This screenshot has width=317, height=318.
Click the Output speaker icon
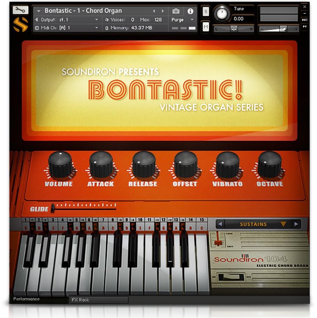tap(37, 20)
